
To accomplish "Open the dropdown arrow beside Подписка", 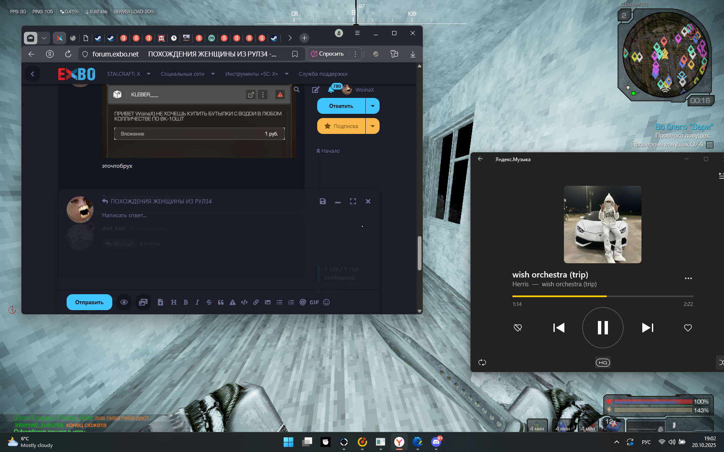I will click(372, 126).
